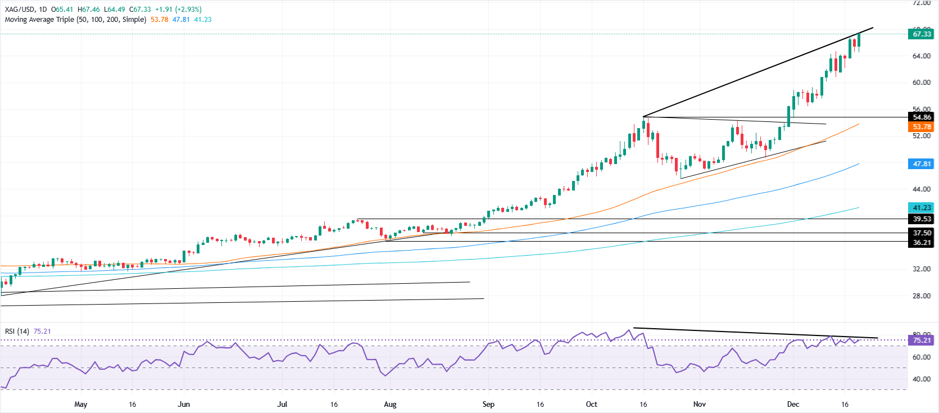Select the 54.86 horizontal line price label

(921, 117)
